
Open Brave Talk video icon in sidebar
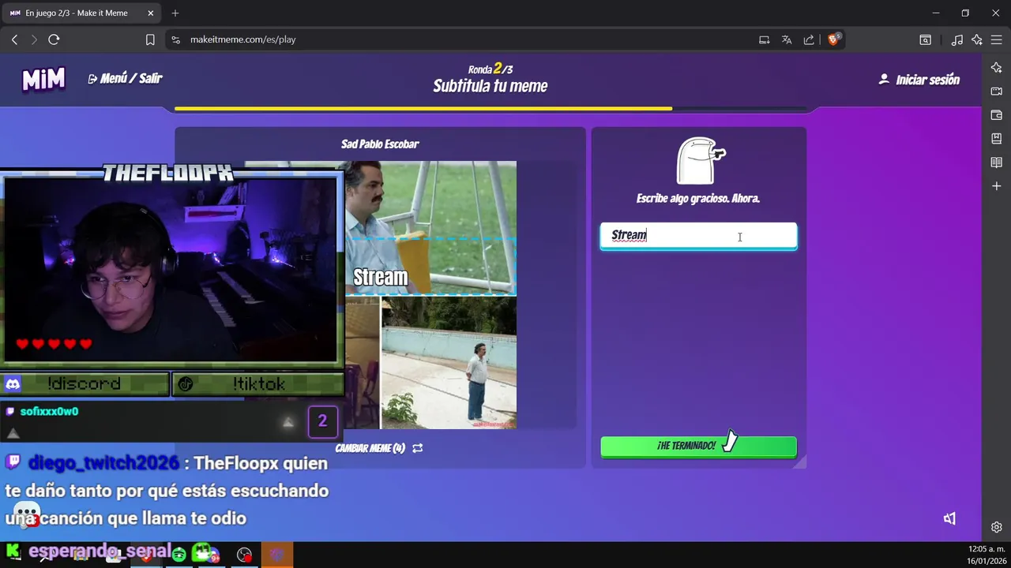click(997, 92)
